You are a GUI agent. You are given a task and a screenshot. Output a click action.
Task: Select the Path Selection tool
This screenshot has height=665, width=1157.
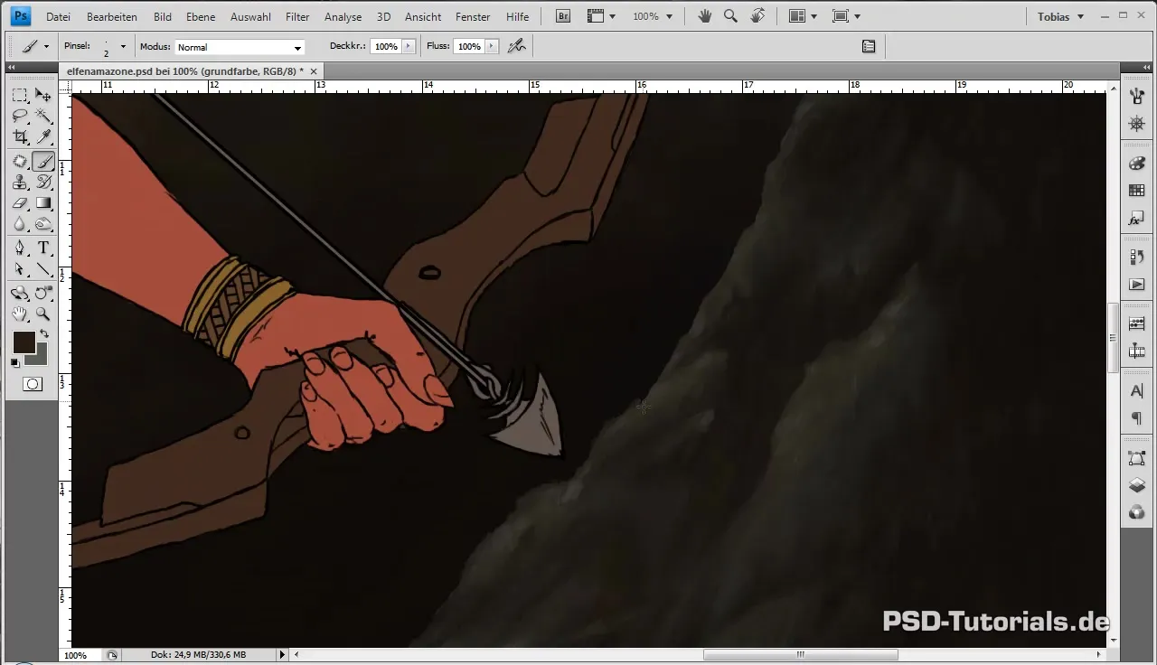[x=20, y=269]
